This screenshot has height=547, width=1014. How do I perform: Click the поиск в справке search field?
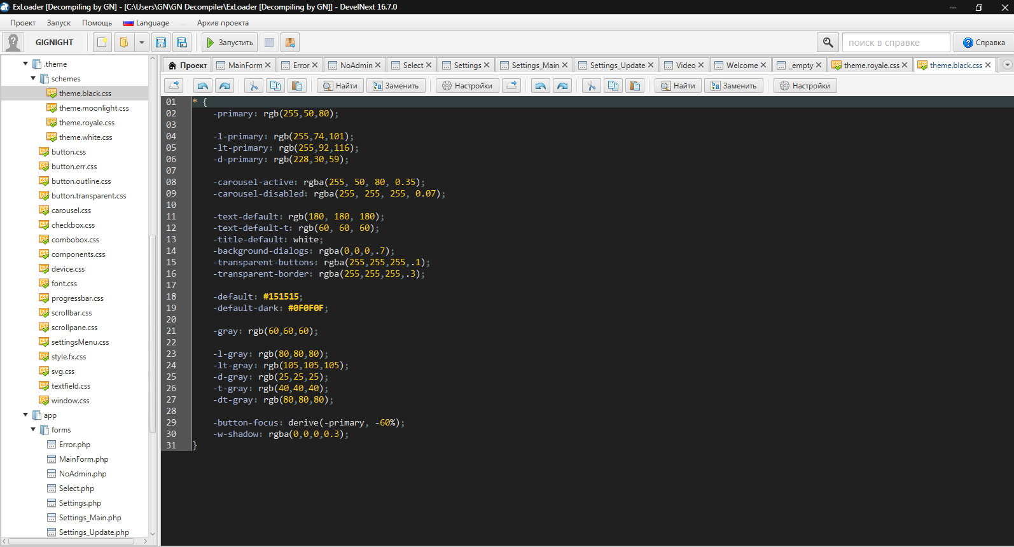pyautogui.click(x=896, y=43)
